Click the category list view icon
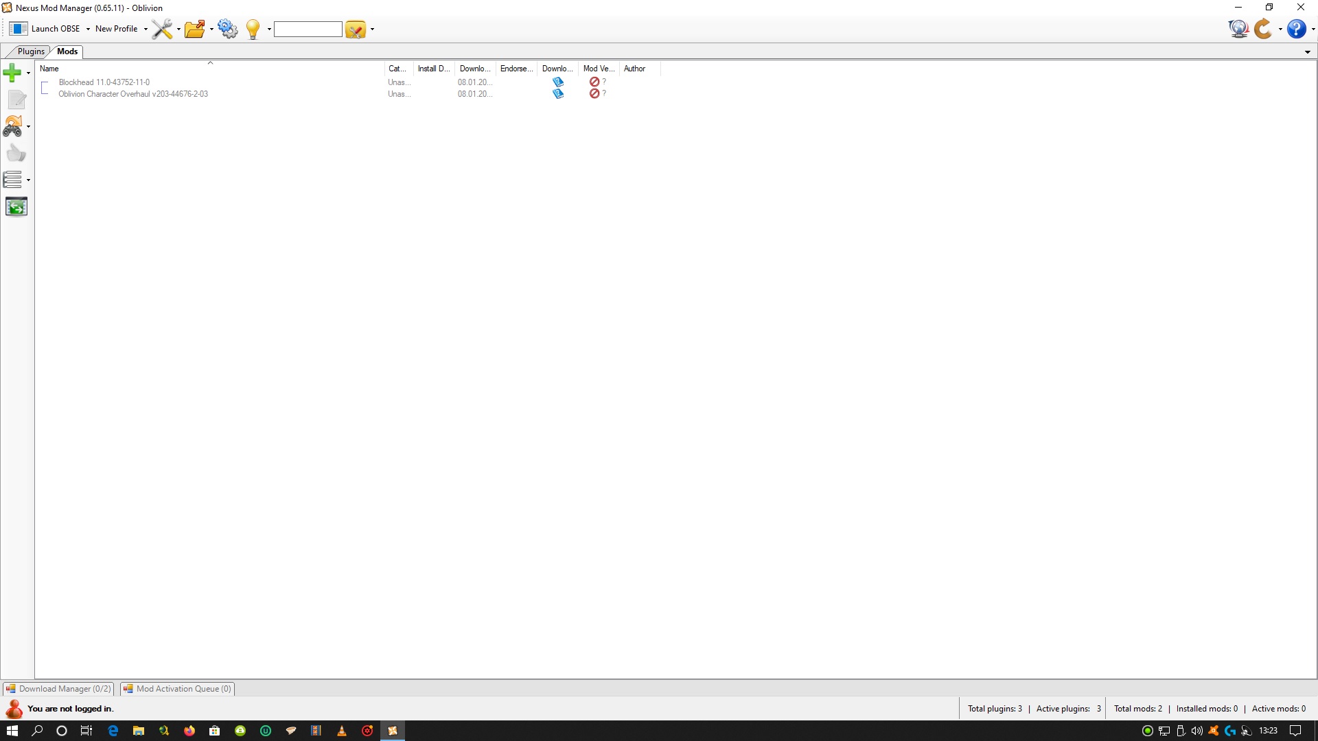1318x741 pixels. 12,180
